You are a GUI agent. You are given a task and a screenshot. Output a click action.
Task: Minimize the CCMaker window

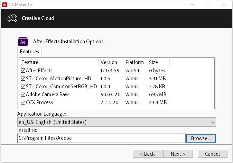[192, 4]
